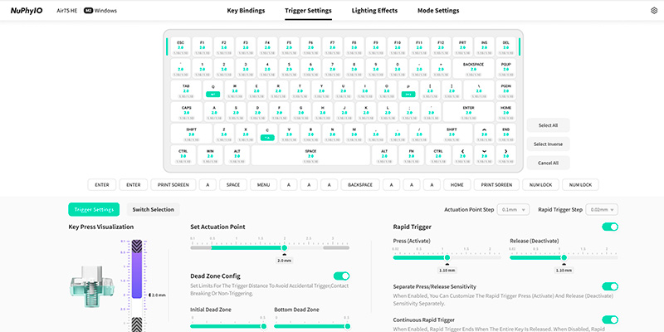Click the Press (Activate) slider handle
The height and width of the screenshot is (332, 664).
(x=447, y=257)
